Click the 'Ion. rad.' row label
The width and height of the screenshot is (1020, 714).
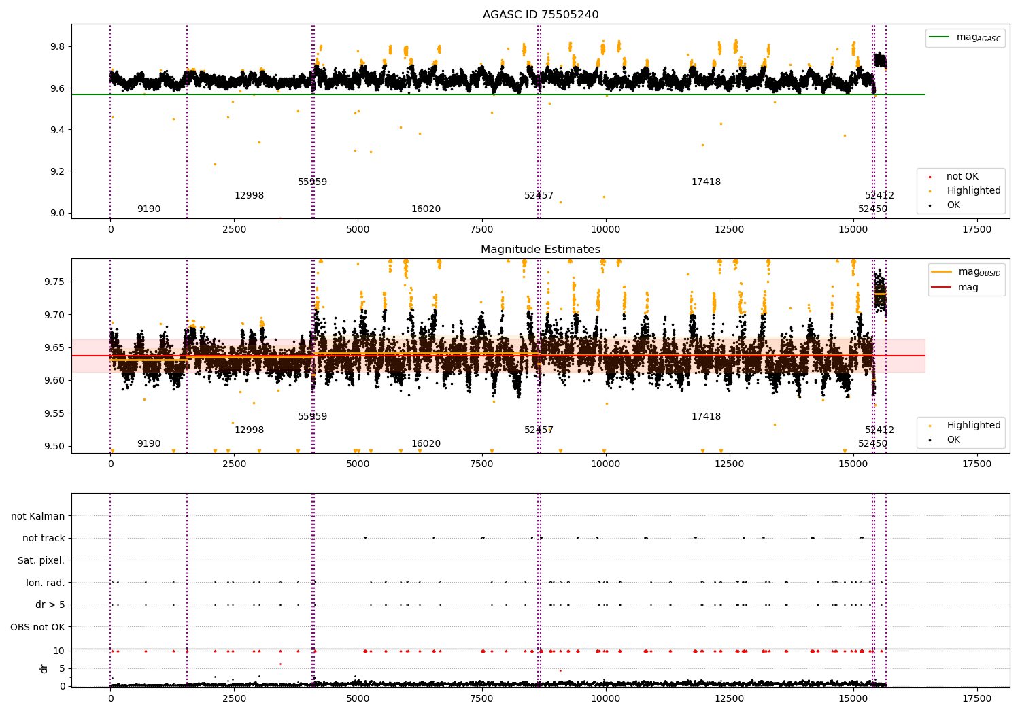tap(46, 583)
